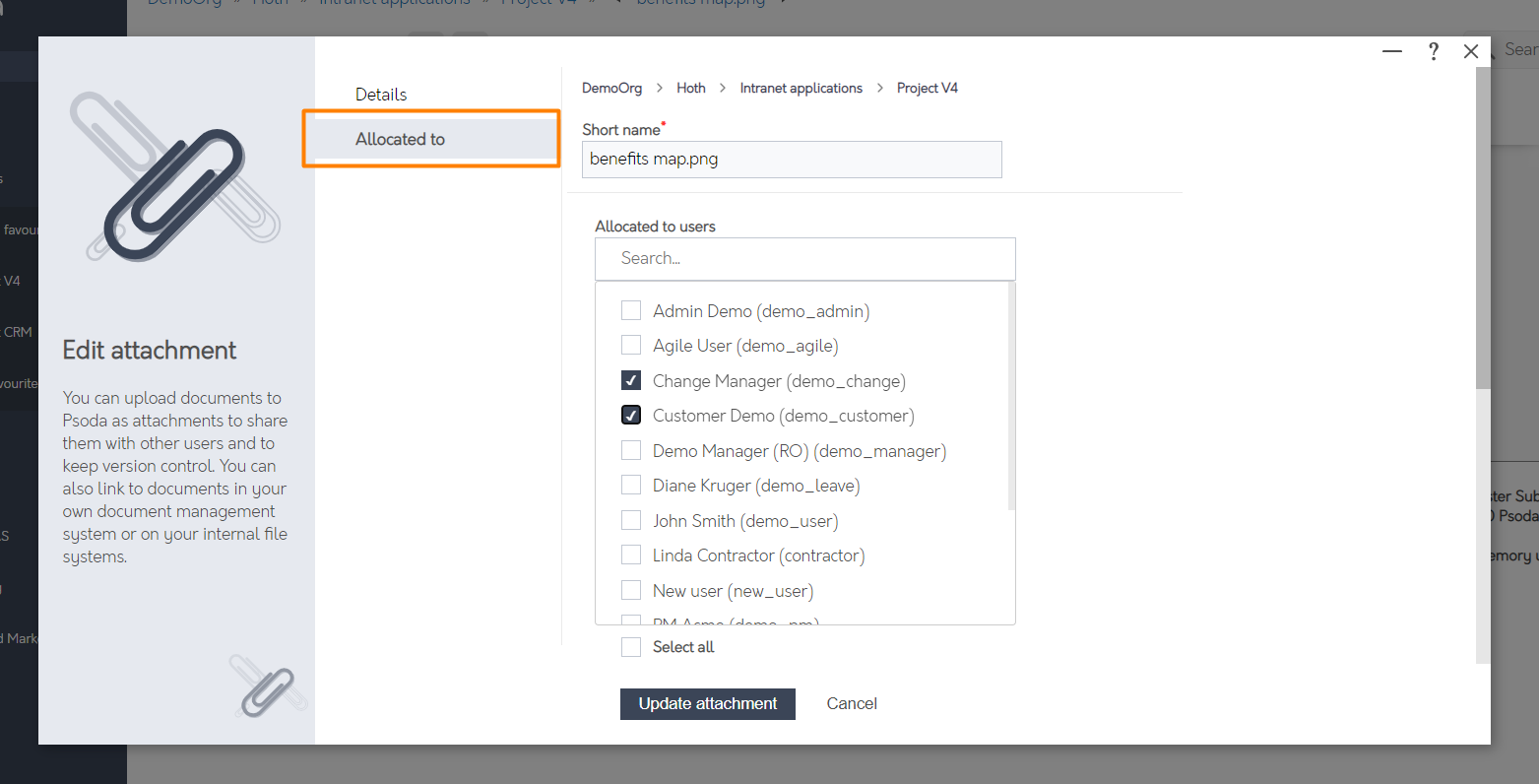1539x784 pixels.
Task: Check Admin Demo (demo_admin)
Action: tap(630, 309)
